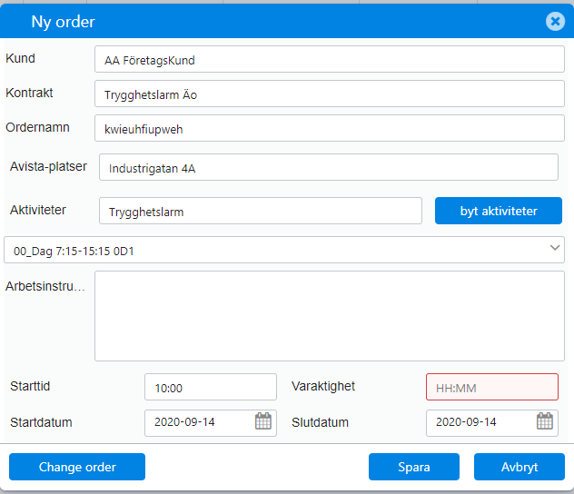Open the Startdatum calendar picker icon

262,421
